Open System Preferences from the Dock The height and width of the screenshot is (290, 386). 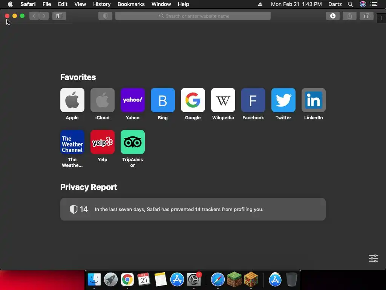[194, 280]
